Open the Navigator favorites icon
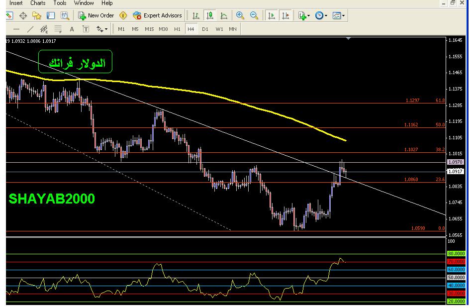 click(x=37, y=15)
